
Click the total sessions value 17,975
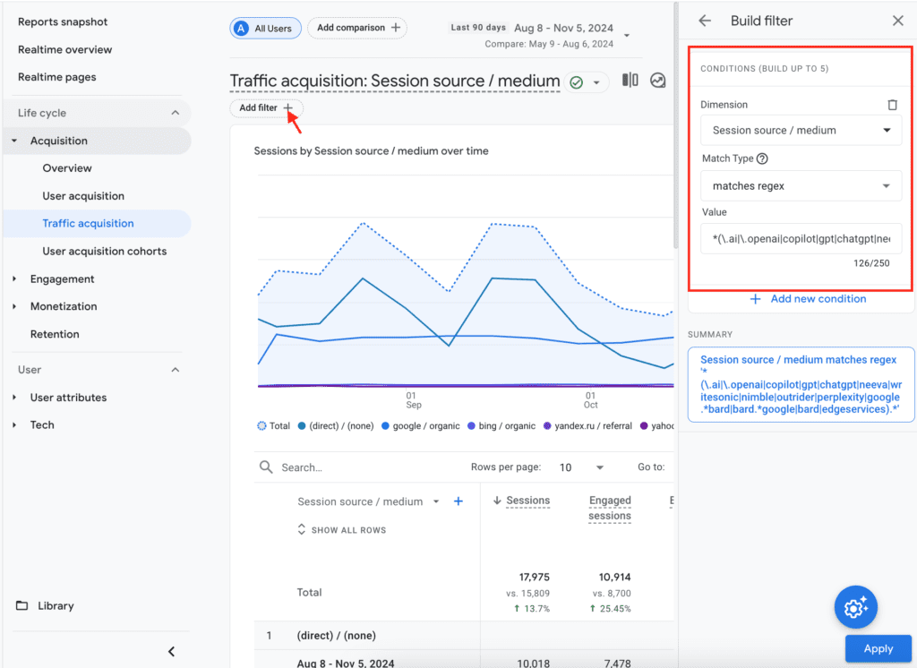(534, 578)
